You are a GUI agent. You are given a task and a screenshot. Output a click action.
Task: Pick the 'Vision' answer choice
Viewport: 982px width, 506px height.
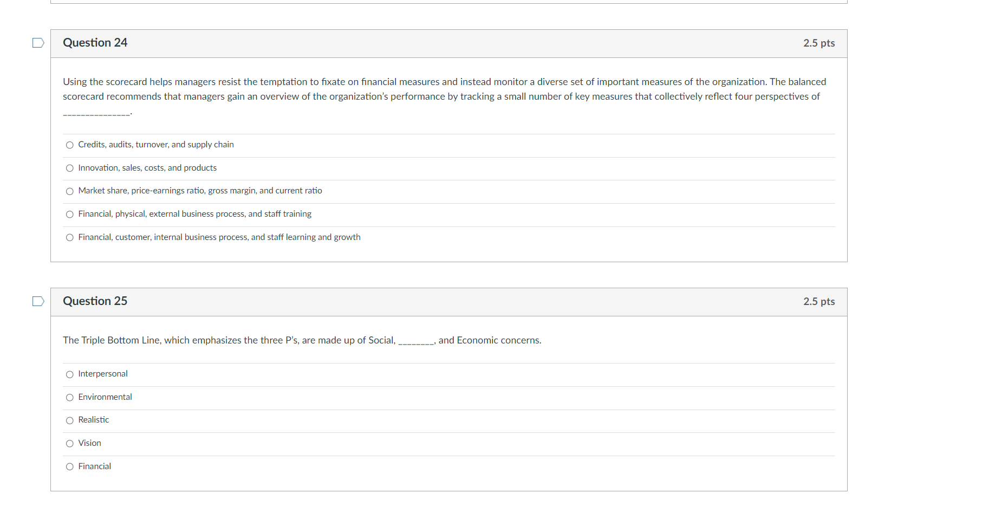(x=69, y=443)
